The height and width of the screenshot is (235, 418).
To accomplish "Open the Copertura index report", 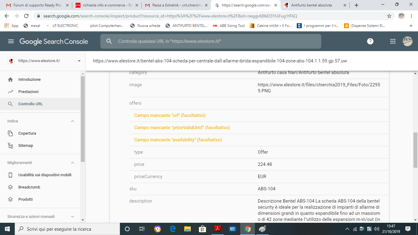I will click(x=40, y=133).
